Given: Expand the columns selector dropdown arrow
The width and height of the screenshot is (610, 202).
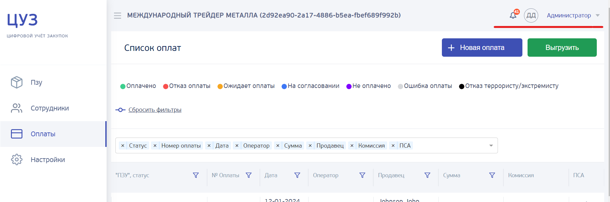Looking at the screenshot, I should pyautogui.click(x=491, y=146).
